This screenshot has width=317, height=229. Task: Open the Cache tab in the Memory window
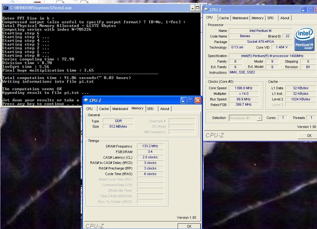click(104, 109)
